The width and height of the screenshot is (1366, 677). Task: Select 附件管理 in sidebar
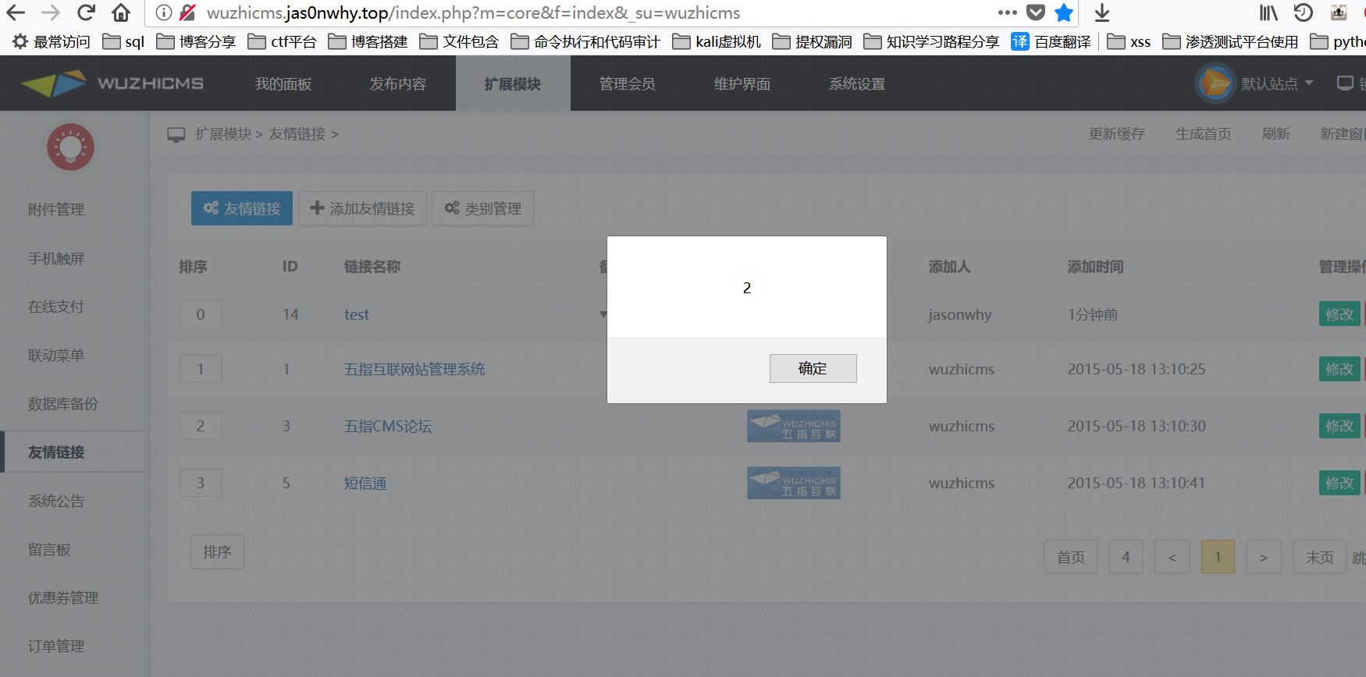point(56,209)
